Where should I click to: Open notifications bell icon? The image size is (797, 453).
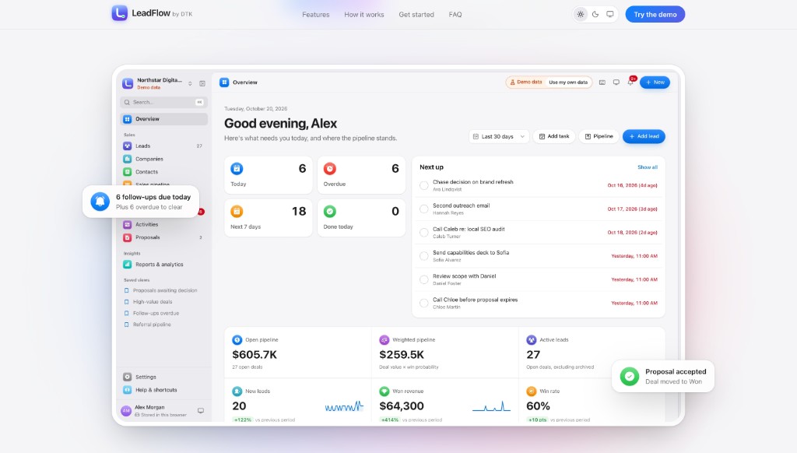(630, 83)
